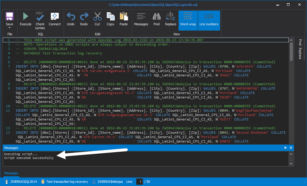
Task: Click the server icon in status bar
Action: pos(6,182)
